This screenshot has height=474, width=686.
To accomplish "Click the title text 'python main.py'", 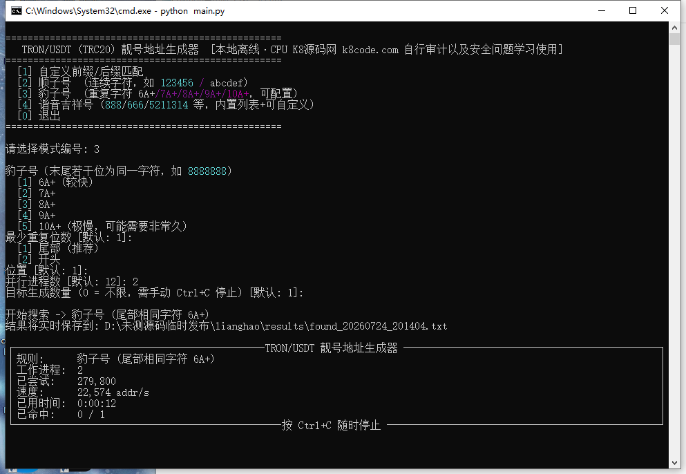I will [x=192, y=11].
